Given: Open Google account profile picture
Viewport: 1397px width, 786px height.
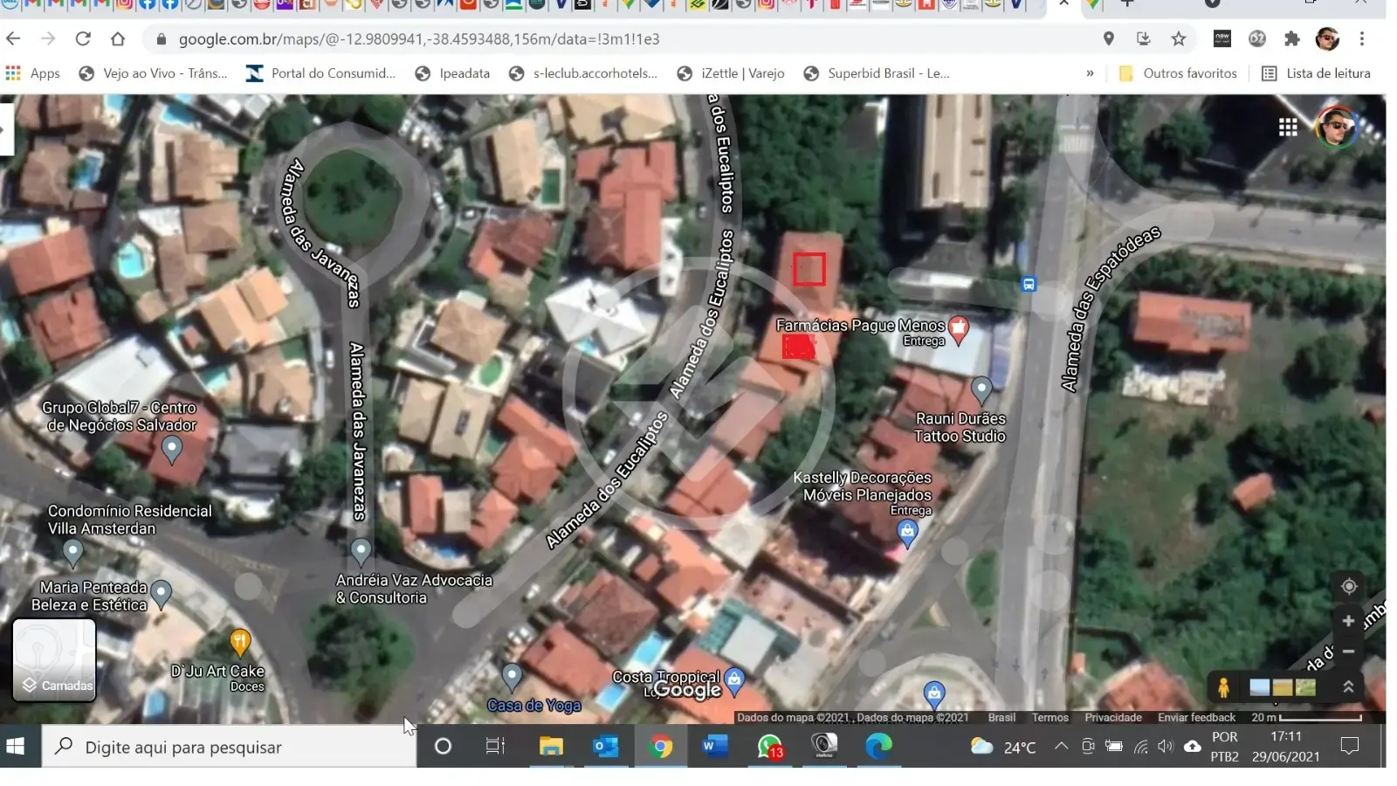Looking at the screenshot, I should tap(1337, 128).
